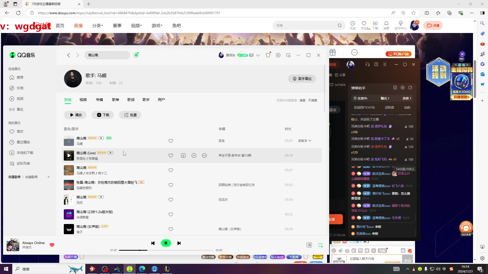The image size is (488, 274).
Task: Toggle like for 南山南 (女声版)
Action: click(171, 229)
